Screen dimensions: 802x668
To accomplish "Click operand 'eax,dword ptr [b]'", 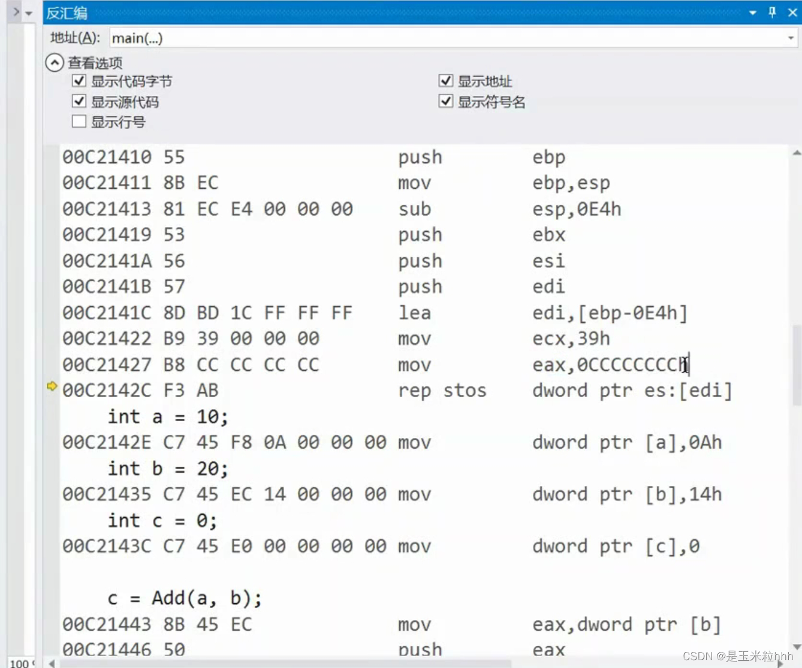I will click(627, 625).
